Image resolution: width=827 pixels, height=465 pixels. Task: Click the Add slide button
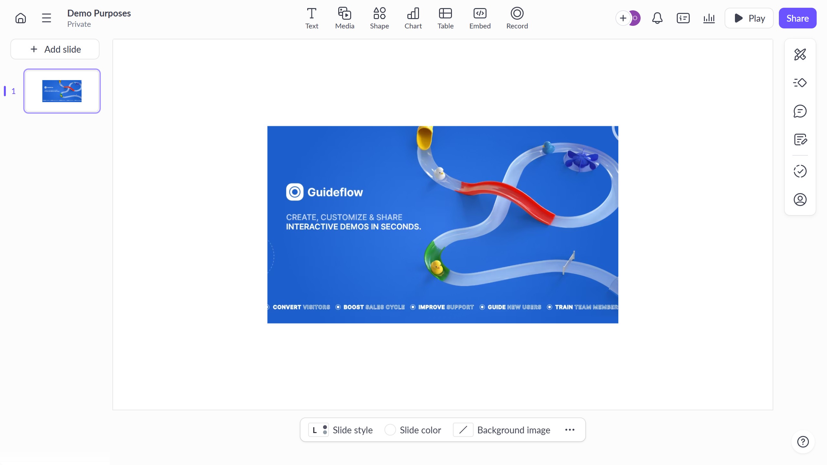point(55,49)
